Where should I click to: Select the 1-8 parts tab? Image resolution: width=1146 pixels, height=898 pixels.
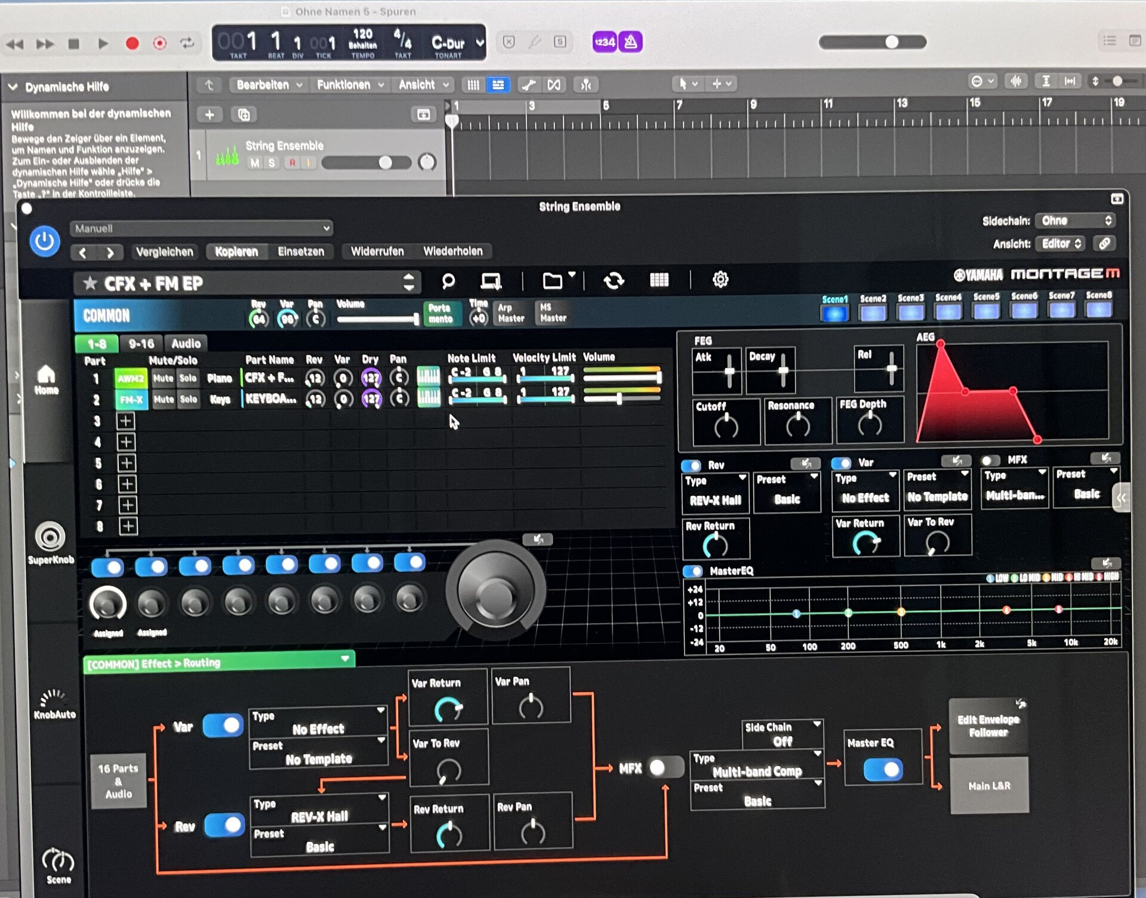click(x=97, y=344)
